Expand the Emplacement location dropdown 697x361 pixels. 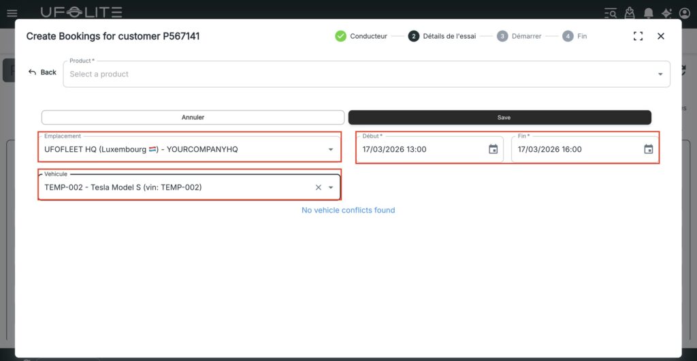pyautogui.click(x=331, y=149)
